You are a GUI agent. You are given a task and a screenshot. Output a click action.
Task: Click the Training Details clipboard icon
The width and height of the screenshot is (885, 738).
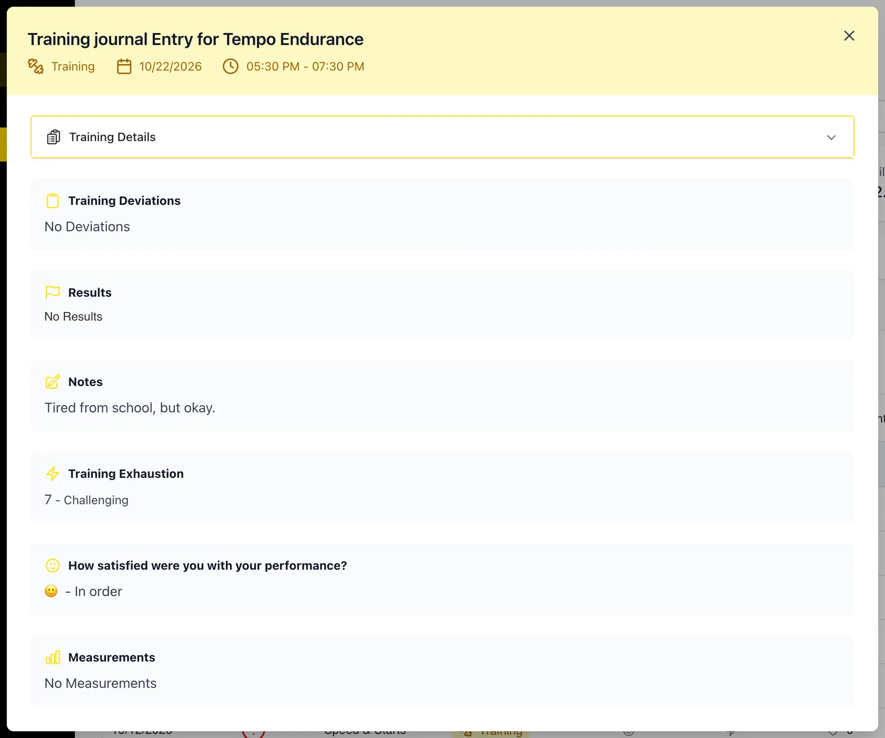(54, 137)
